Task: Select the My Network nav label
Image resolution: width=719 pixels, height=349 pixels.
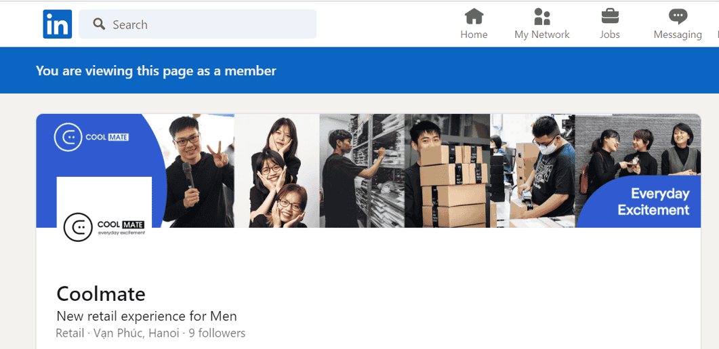Action: coord(541,35)
